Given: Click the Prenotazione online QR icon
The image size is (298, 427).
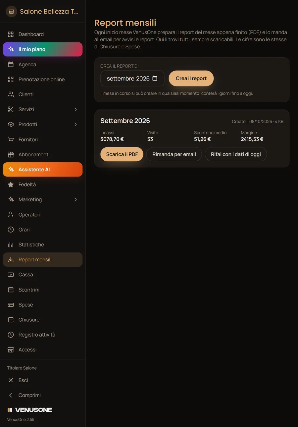Looking at the screenshot, I should 11,80.
